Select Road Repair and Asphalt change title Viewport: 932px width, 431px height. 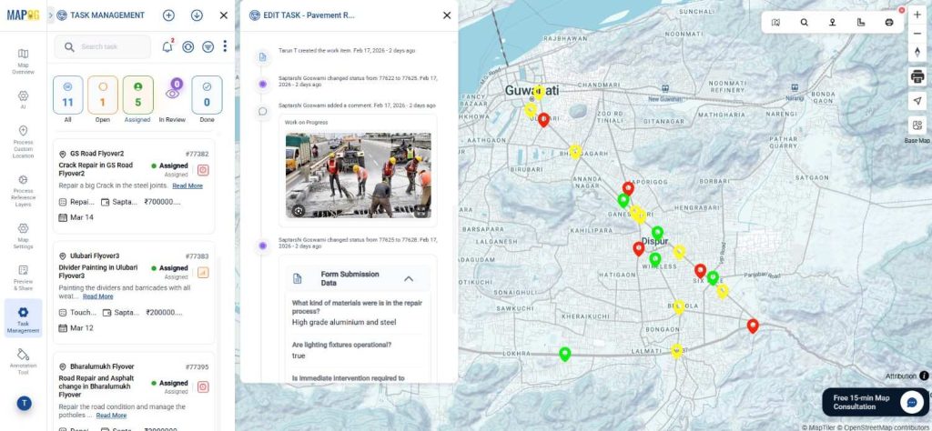(x=96, y=386)
